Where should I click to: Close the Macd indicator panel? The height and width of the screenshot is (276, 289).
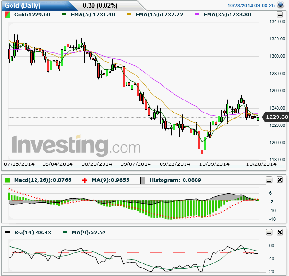tap(280, 180)
